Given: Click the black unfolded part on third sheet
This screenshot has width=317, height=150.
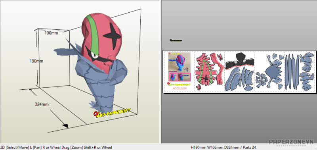Looking at the screenshot, I should coord(240,62).
